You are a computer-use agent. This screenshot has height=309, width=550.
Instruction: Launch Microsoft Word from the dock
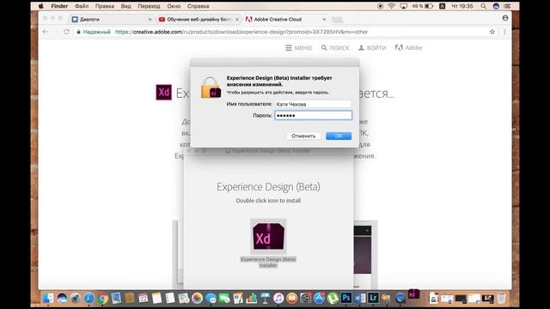click(359, 298)
